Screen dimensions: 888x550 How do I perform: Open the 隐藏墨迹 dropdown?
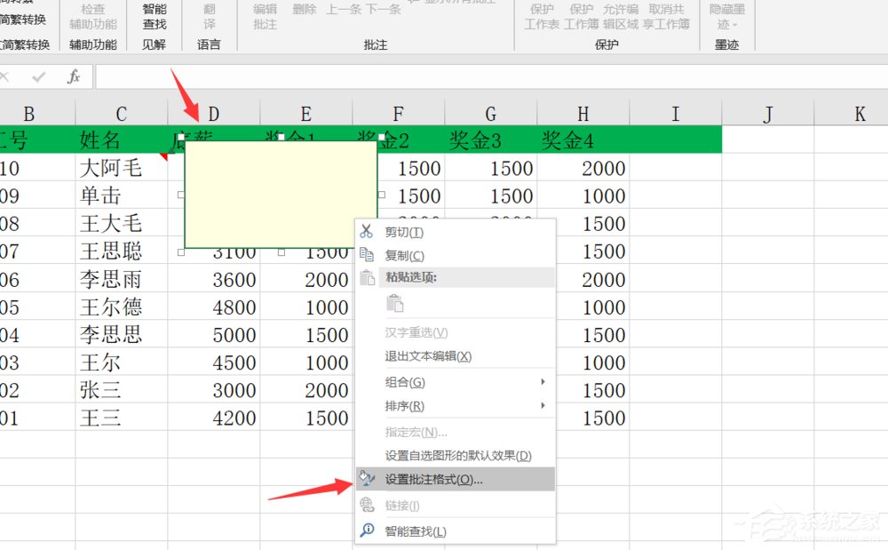726,18
